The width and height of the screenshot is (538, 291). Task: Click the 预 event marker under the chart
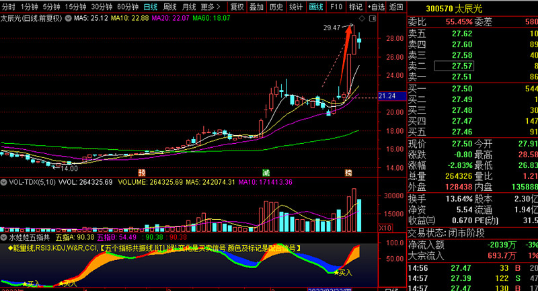[142, 172]
